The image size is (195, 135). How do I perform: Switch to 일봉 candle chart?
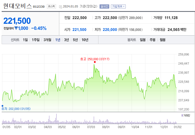pyautogui.click(x=143, y=40)
